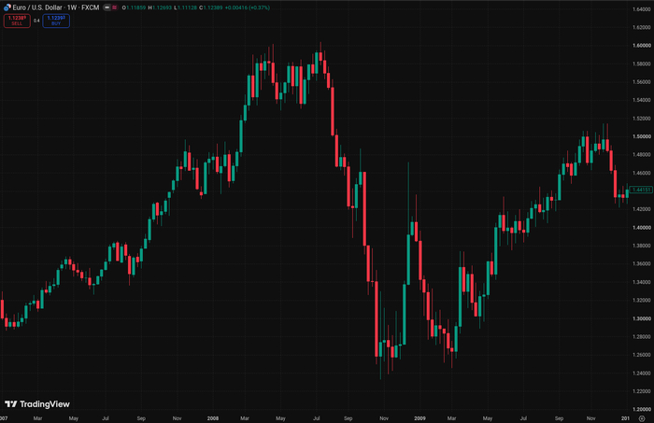Click the close value C1.12389
This screenshot has width=654, height=423.
(x=211, y=7)
